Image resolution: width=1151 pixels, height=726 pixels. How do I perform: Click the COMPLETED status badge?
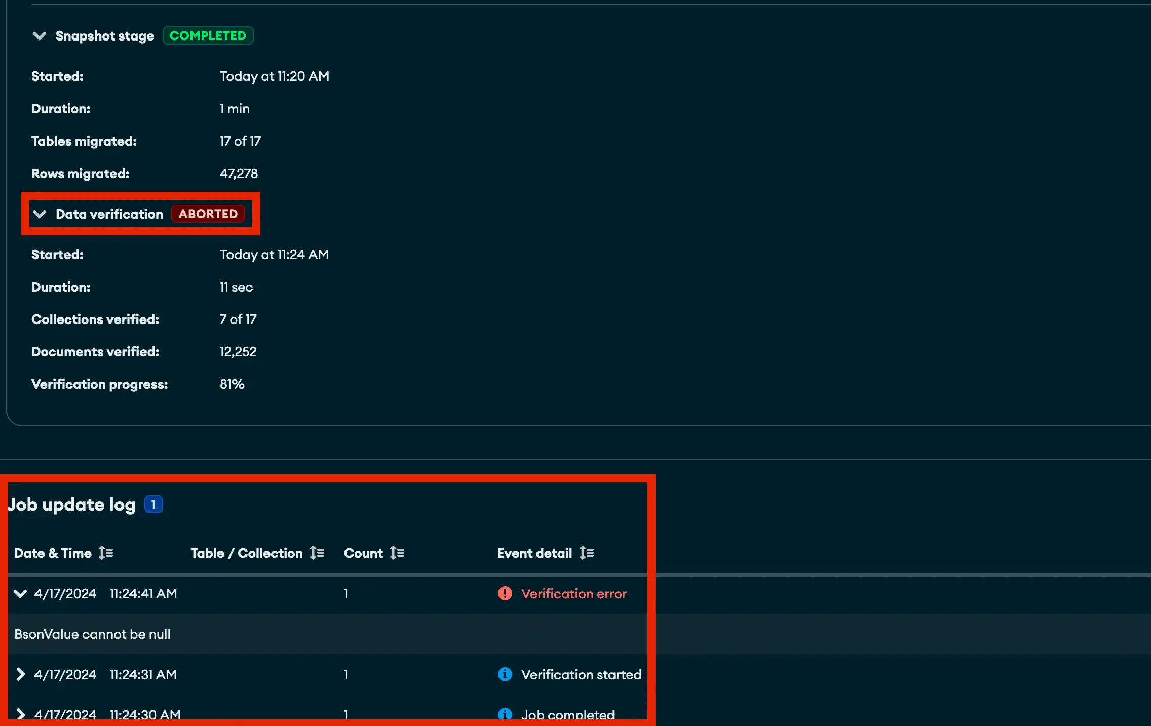208,35
